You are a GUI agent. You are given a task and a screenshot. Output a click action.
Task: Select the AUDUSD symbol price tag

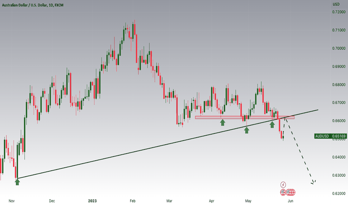[322, 136]
